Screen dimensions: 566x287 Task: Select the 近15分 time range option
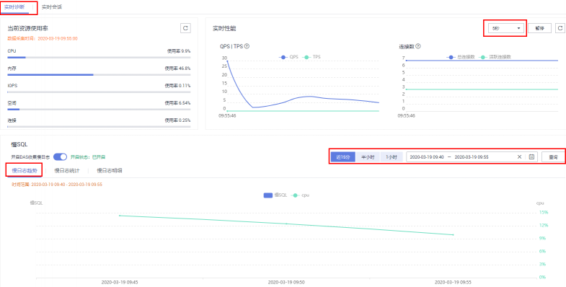pyautogui.click(x=343, y=157)
